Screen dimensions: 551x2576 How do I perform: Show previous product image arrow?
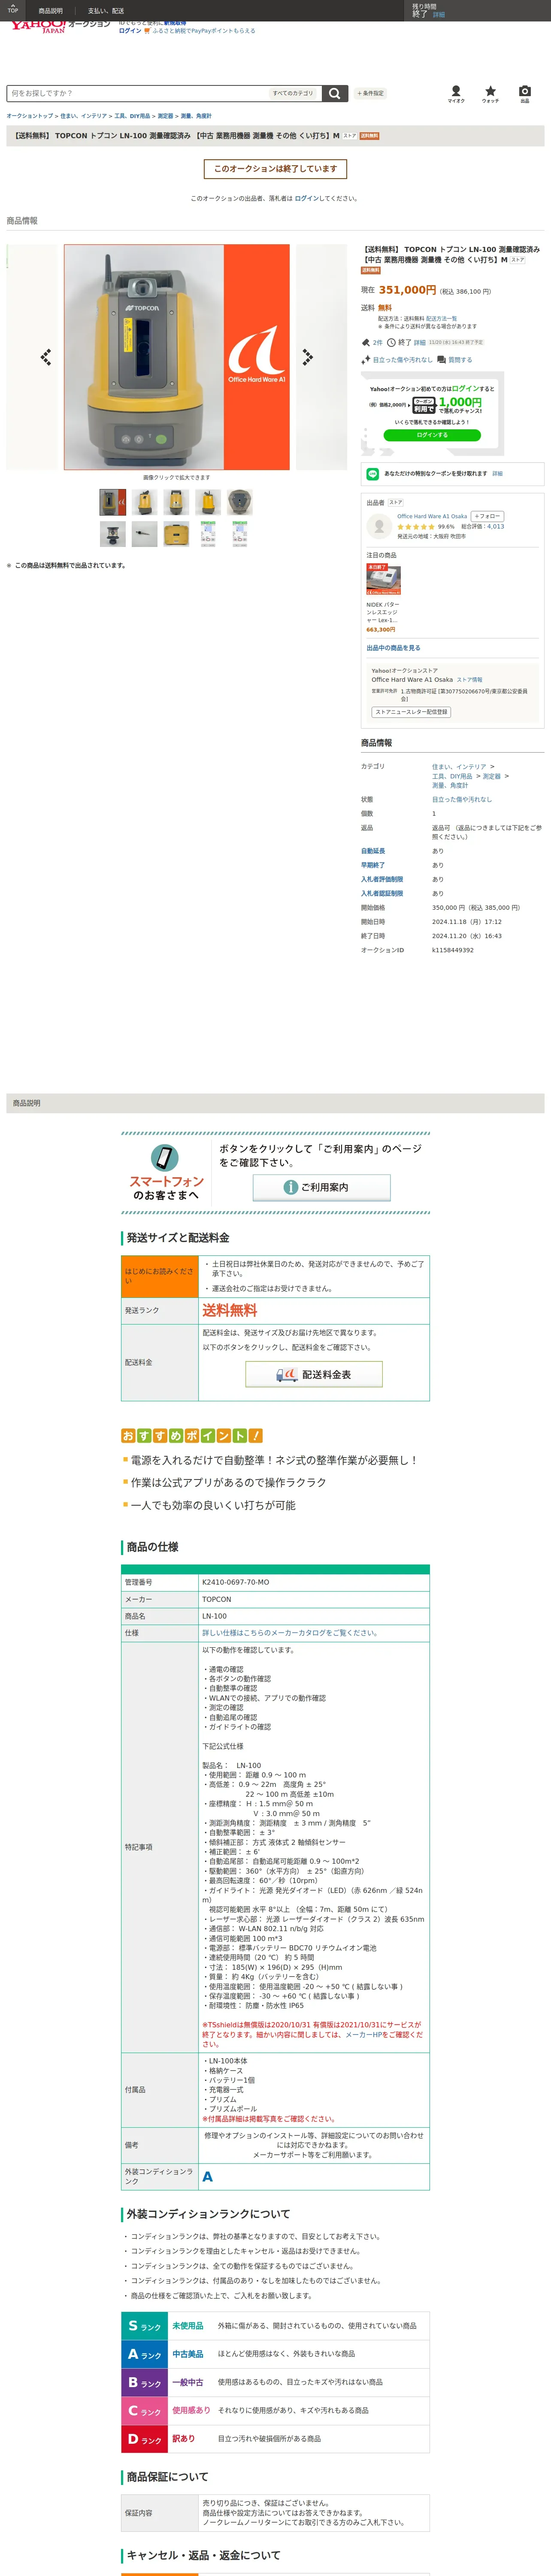(45, 357)
